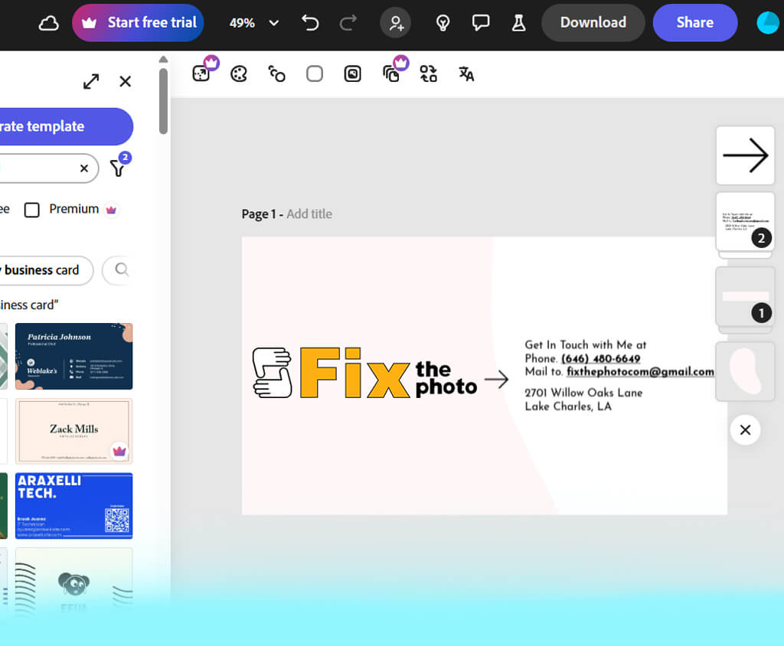Open the color theme palette icon
Viewport: 784px width, 646px height.
point(239,74)
